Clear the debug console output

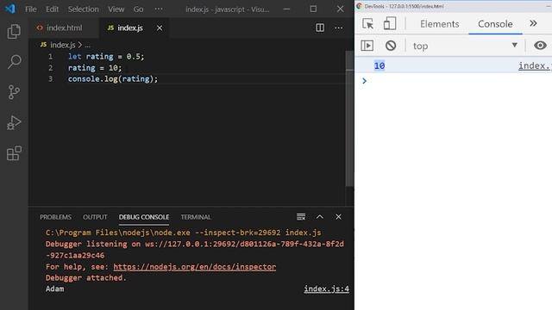click(301, 217)
